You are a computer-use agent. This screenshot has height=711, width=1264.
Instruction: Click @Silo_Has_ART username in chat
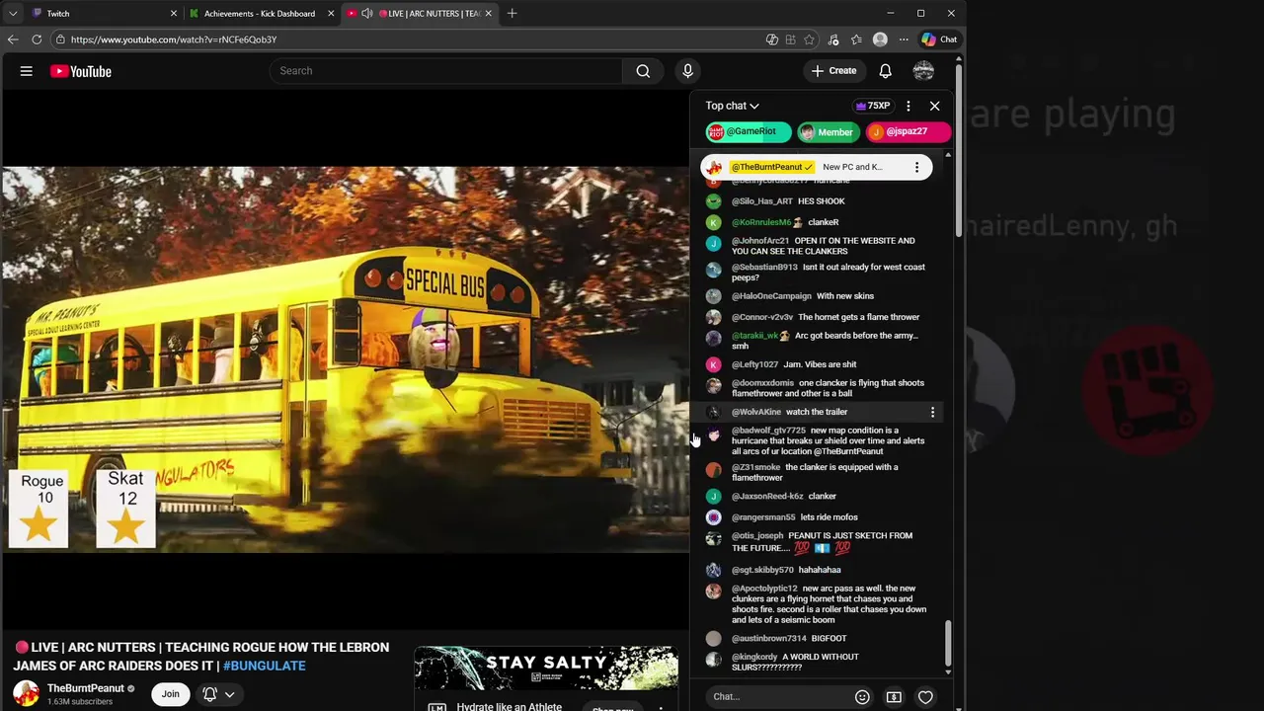coord(761,201)
